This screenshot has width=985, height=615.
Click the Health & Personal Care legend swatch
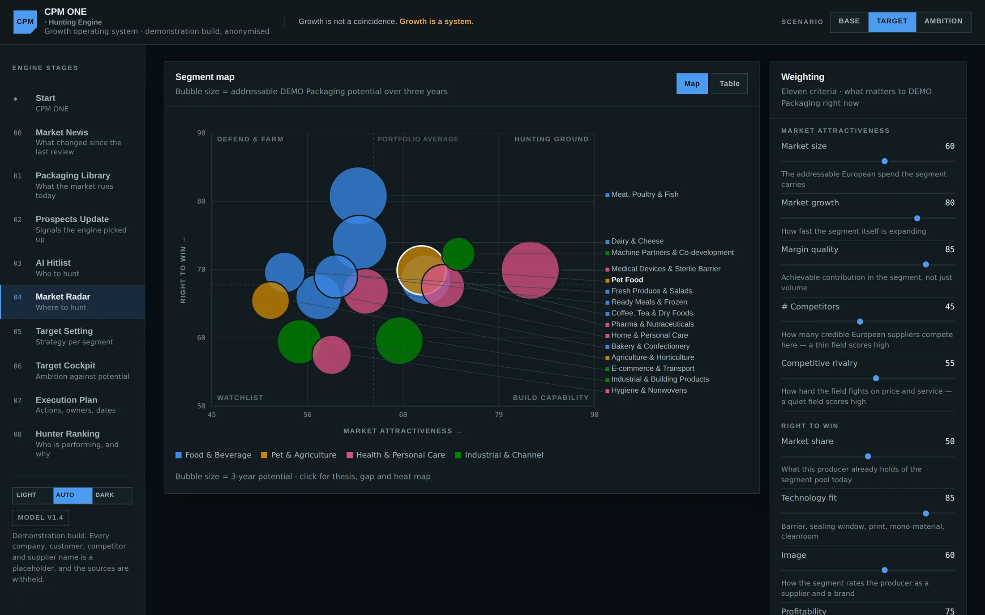[350, 455]
